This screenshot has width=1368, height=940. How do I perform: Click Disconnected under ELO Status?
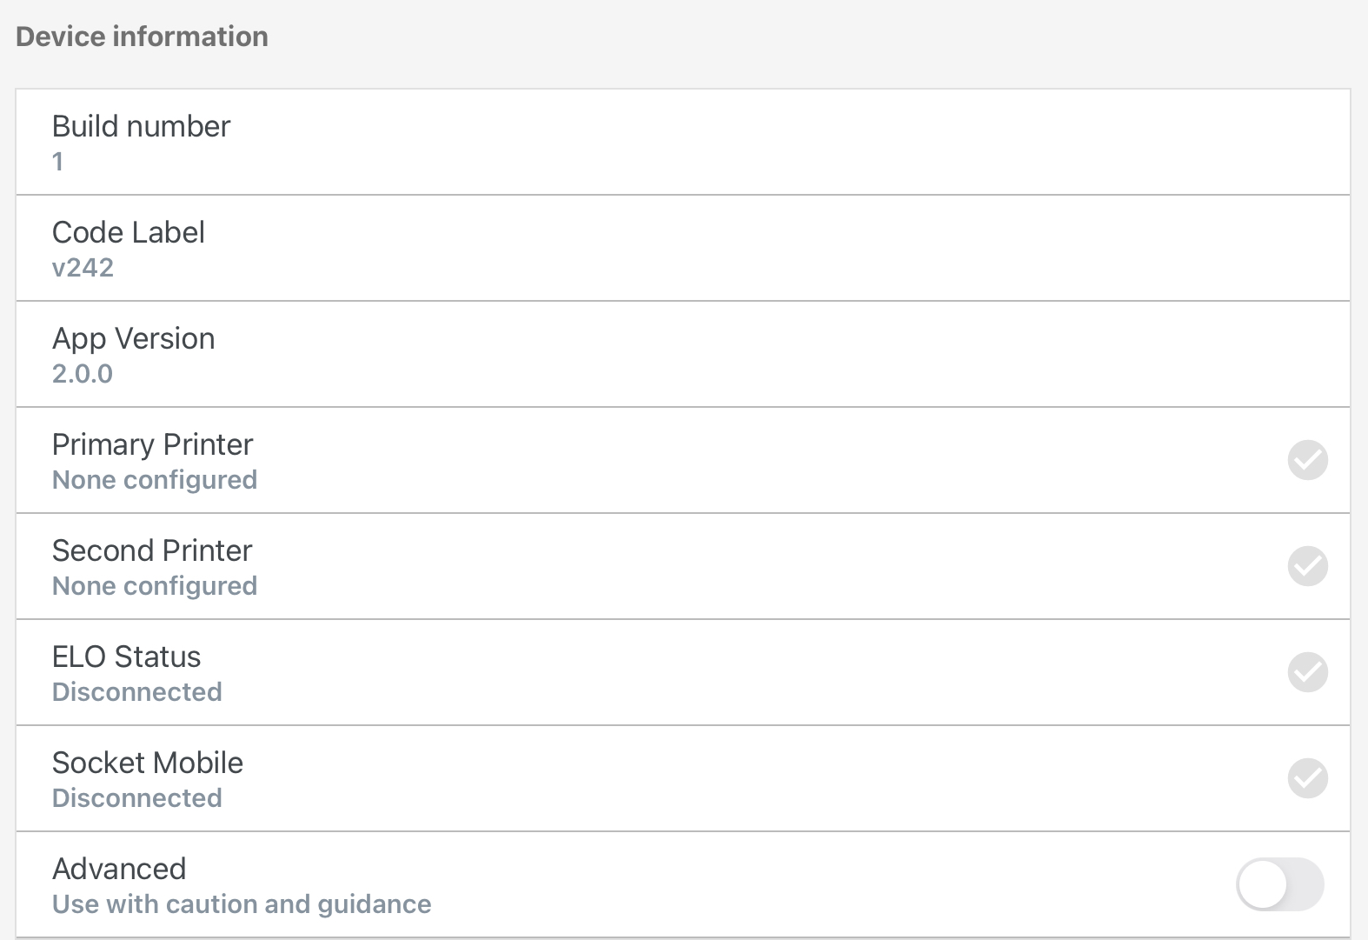pos(137,692)
